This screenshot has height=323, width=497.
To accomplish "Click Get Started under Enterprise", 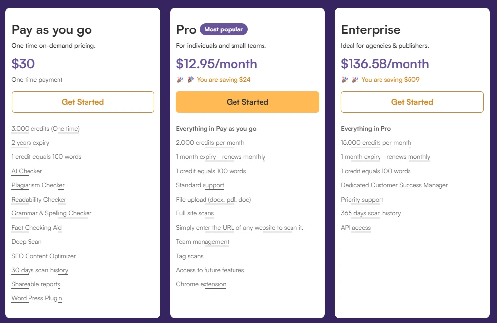I will [x=411, y=102].
